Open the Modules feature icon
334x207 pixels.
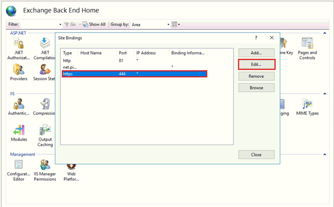click(x=19, y=130)
